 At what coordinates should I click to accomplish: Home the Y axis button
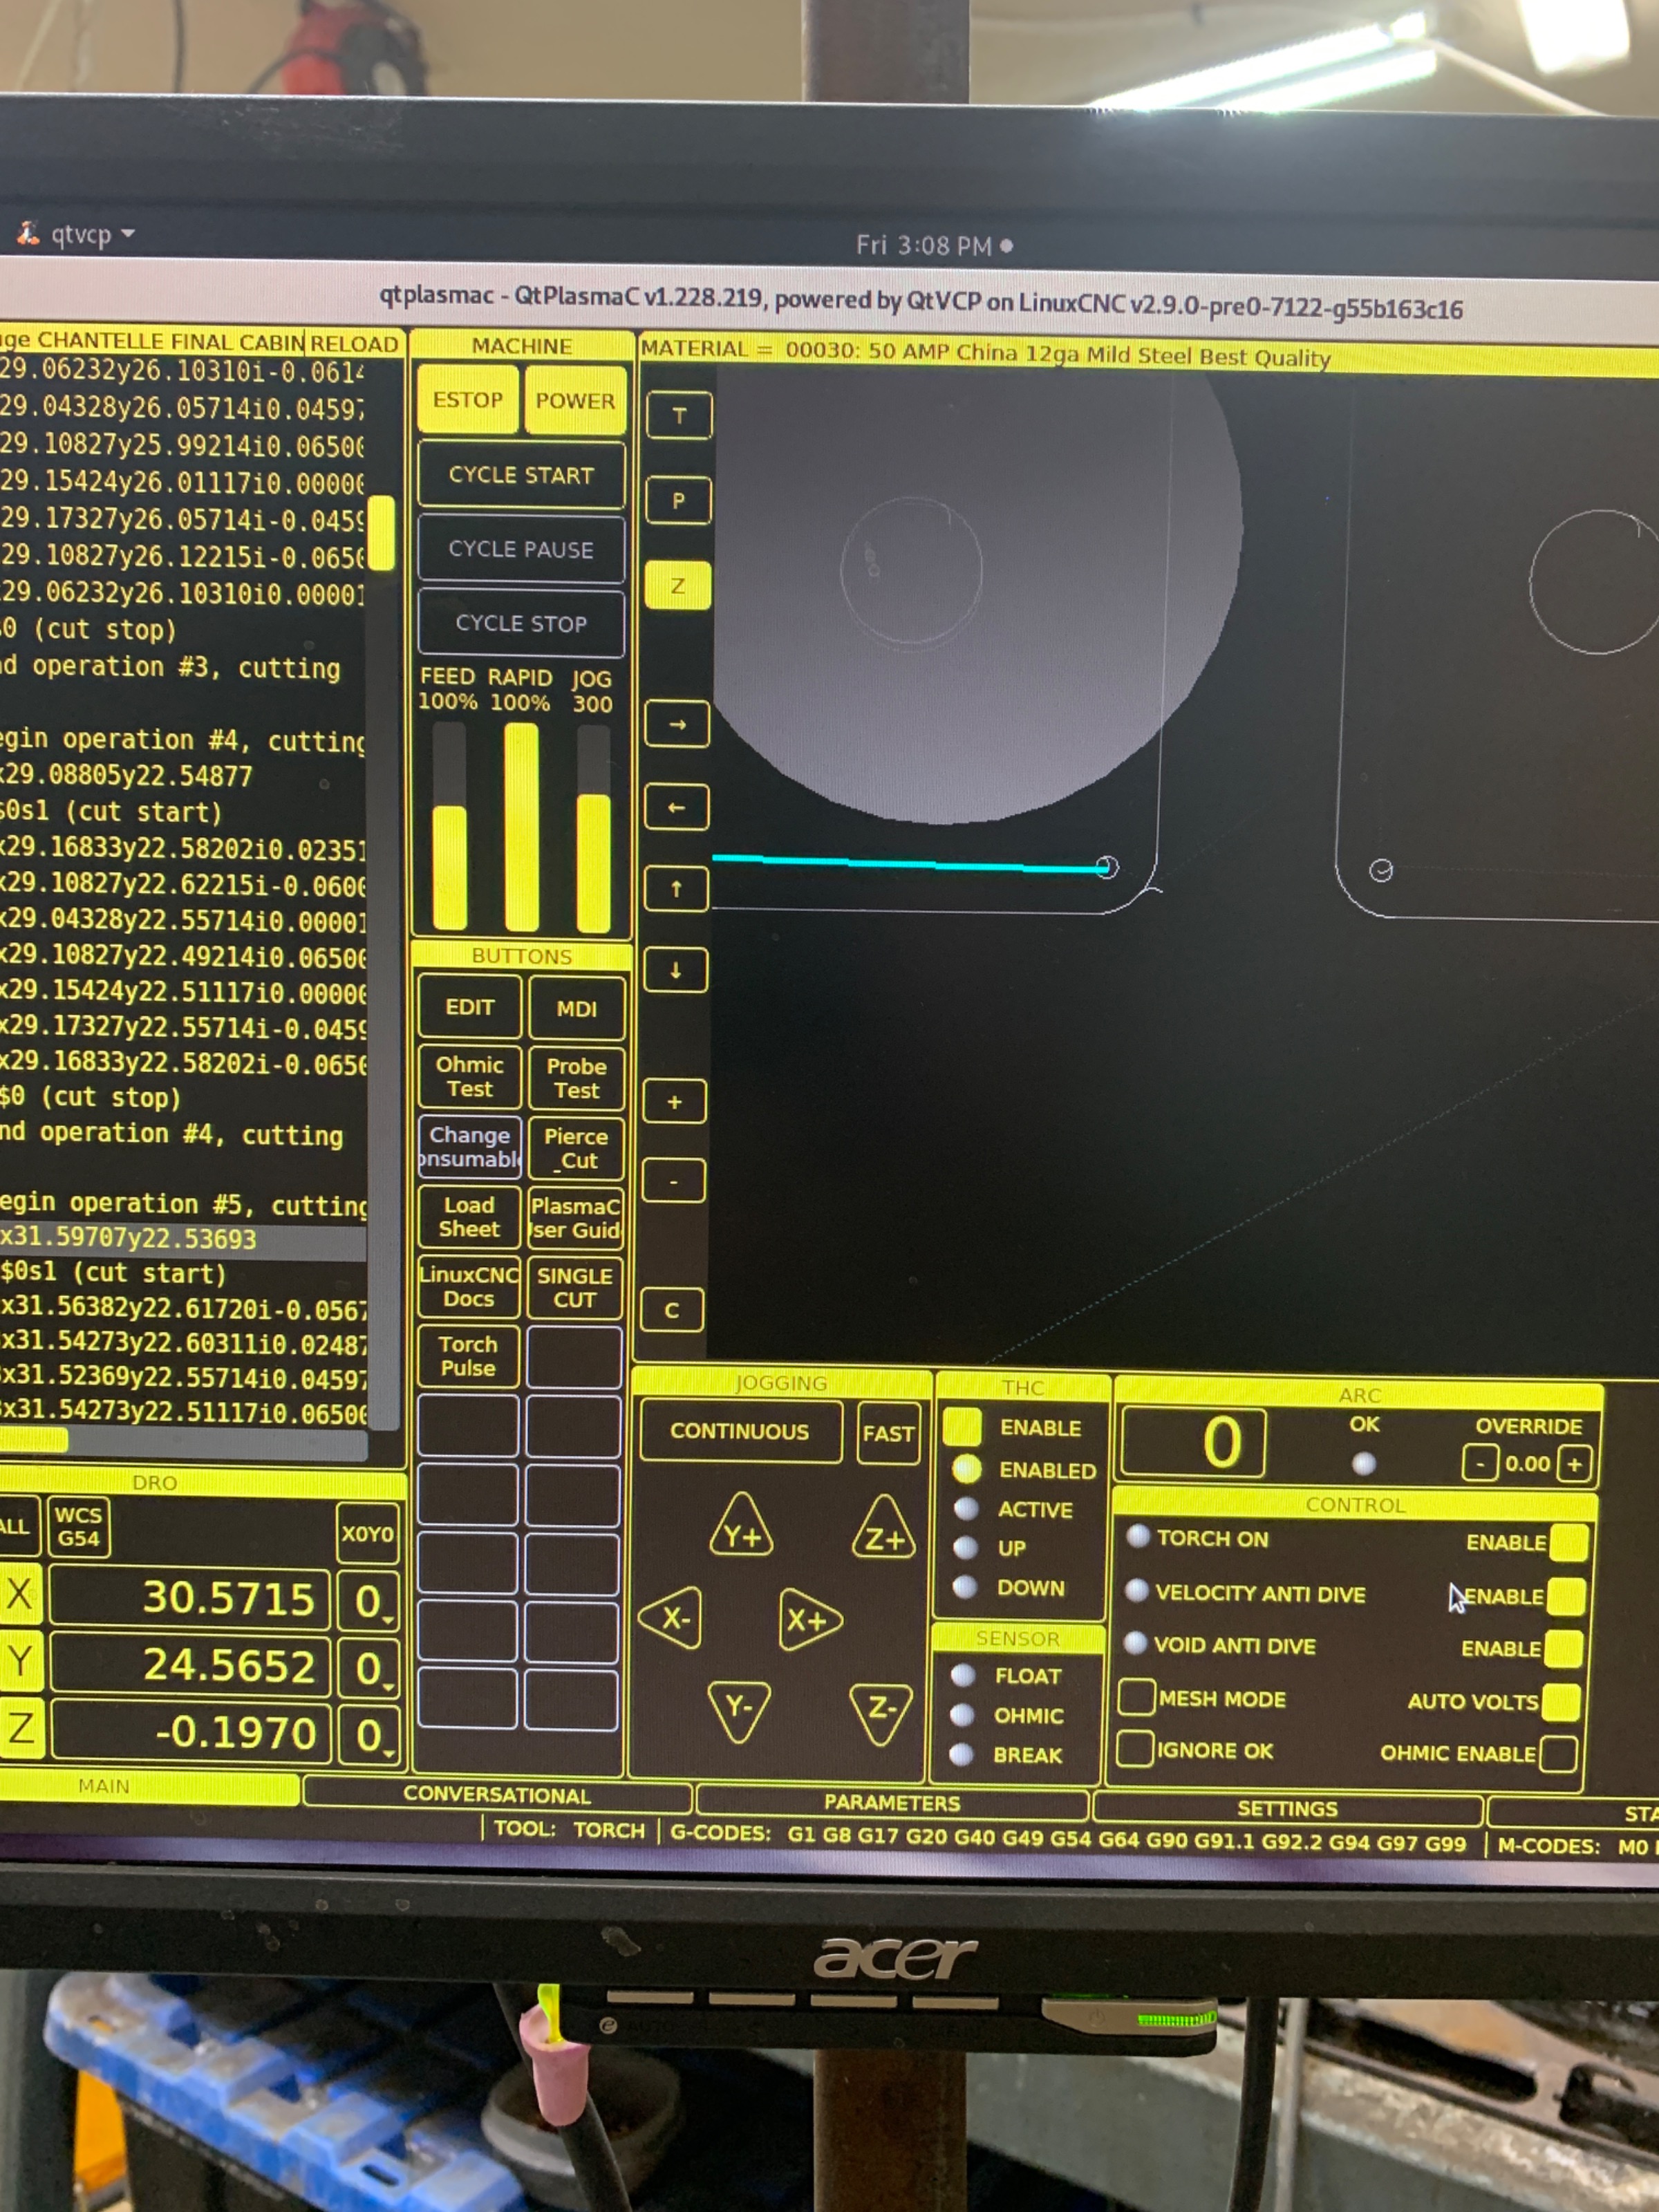point(21,1661)
